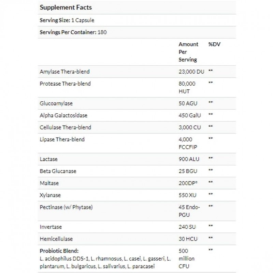
Task: Click the 25 BGU amount value
Action: pyautogui.click(x=189, y=171)
